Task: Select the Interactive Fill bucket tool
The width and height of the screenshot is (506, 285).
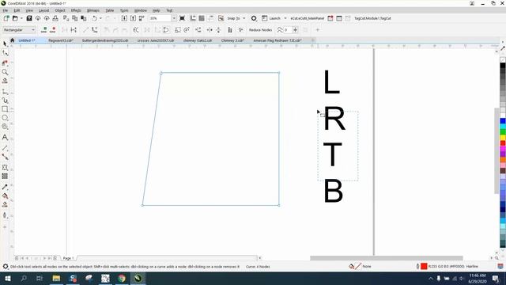Action: pyautogui.click(x=5, y=196)
